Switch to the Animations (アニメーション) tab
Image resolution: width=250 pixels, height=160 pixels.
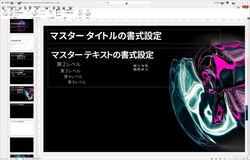pos(47,7)
